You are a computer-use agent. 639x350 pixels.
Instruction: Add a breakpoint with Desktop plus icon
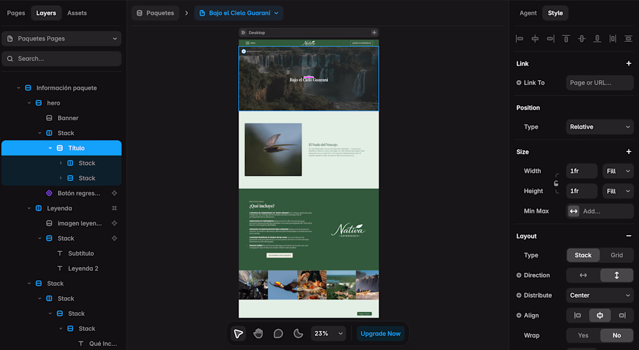(x=374, y=33)
